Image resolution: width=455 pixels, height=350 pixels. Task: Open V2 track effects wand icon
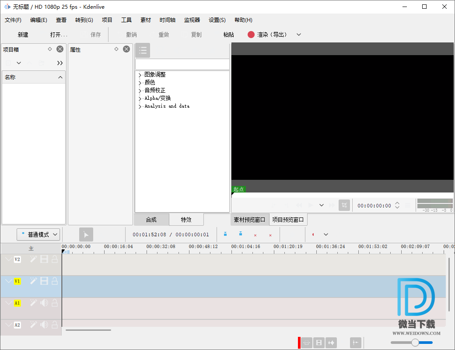34,259
